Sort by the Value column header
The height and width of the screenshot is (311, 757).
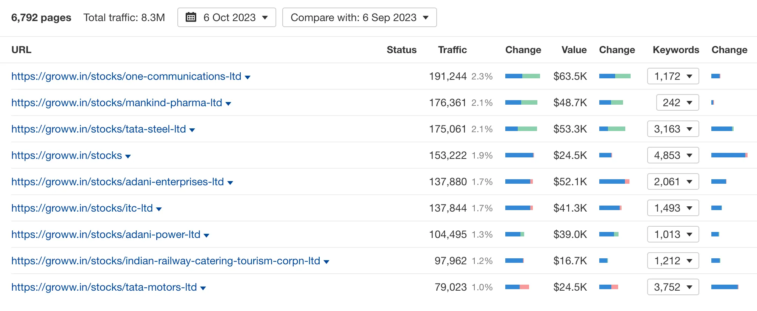pos(574,50)
